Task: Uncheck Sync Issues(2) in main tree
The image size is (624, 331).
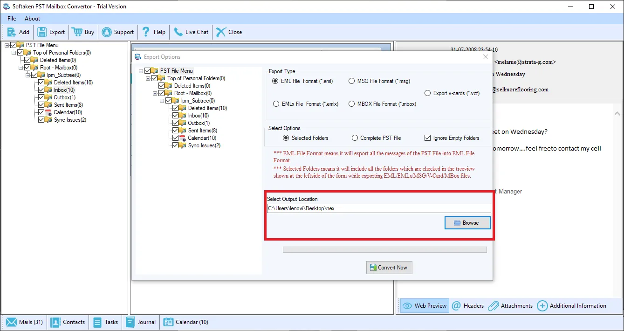Action: pyautogui.click(x=41, y=120)
